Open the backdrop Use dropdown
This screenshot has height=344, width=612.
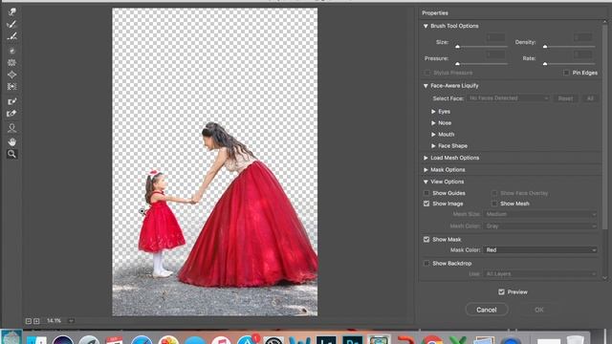click(x=540, y=274)
